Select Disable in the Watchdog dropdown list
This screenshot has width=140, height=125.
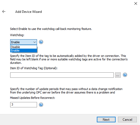24,47
